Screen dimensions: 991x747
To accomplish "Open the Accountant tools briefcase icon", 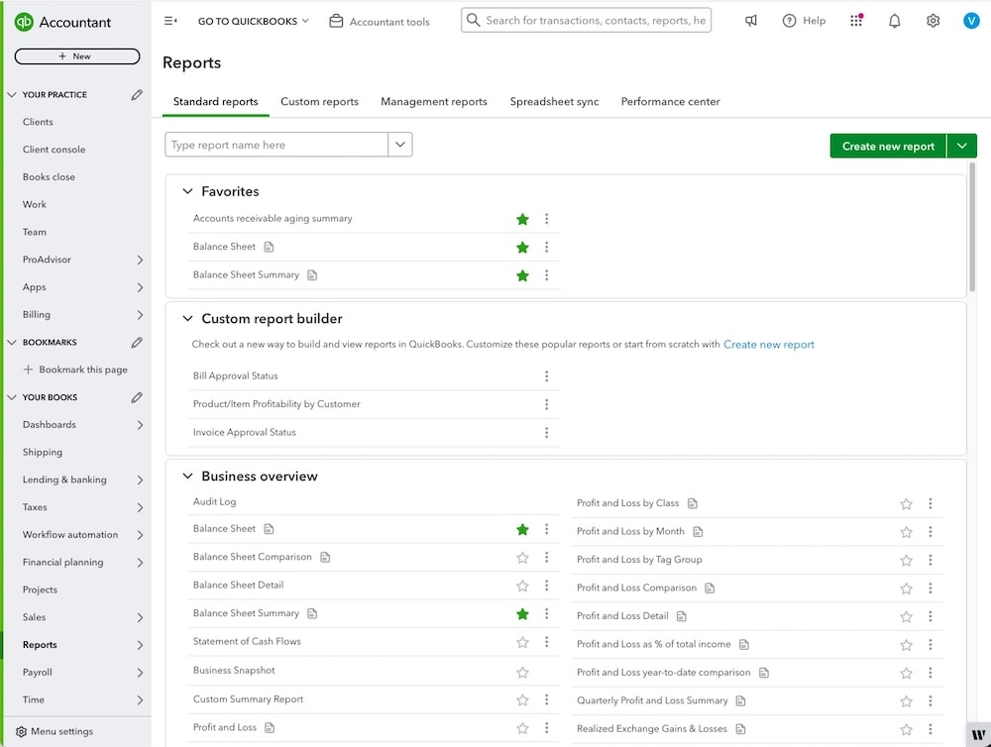I will (337, 19).
